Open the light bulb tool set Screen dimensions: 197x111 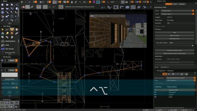7,33
